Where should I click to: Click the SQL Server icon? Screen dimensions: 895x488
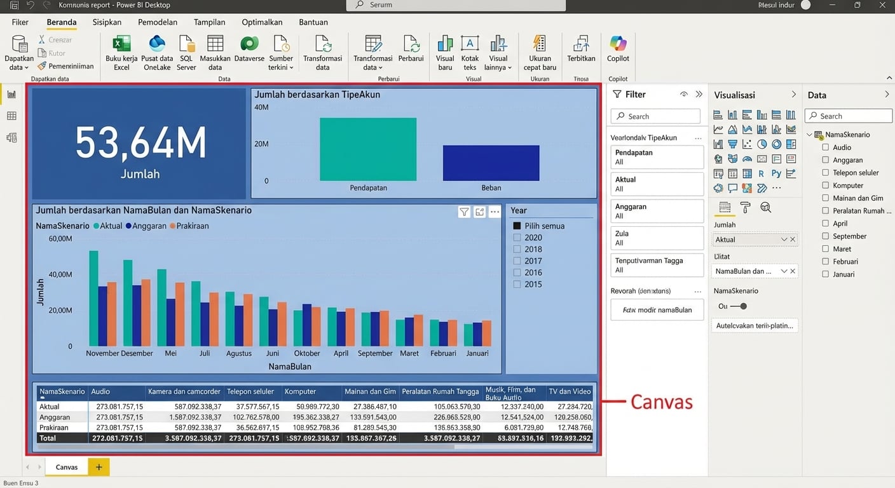(186, 44)
